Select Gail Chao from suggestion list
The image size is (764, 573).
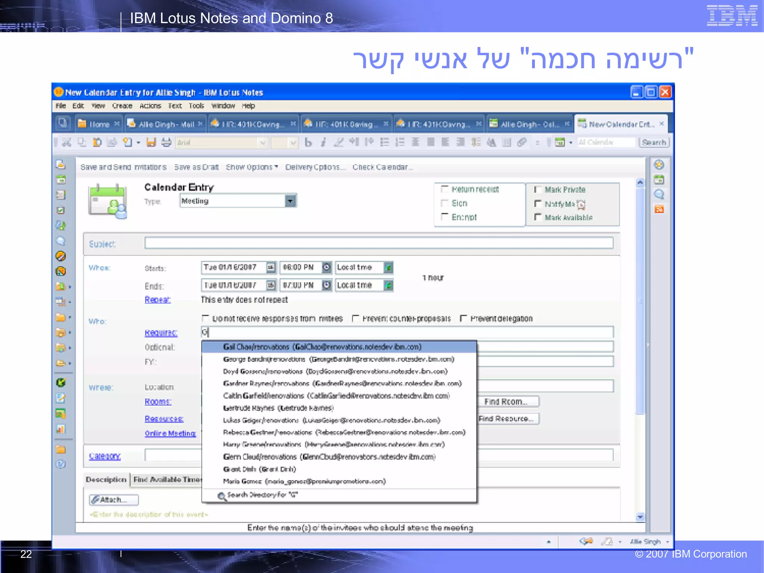(x=339, y=347)
